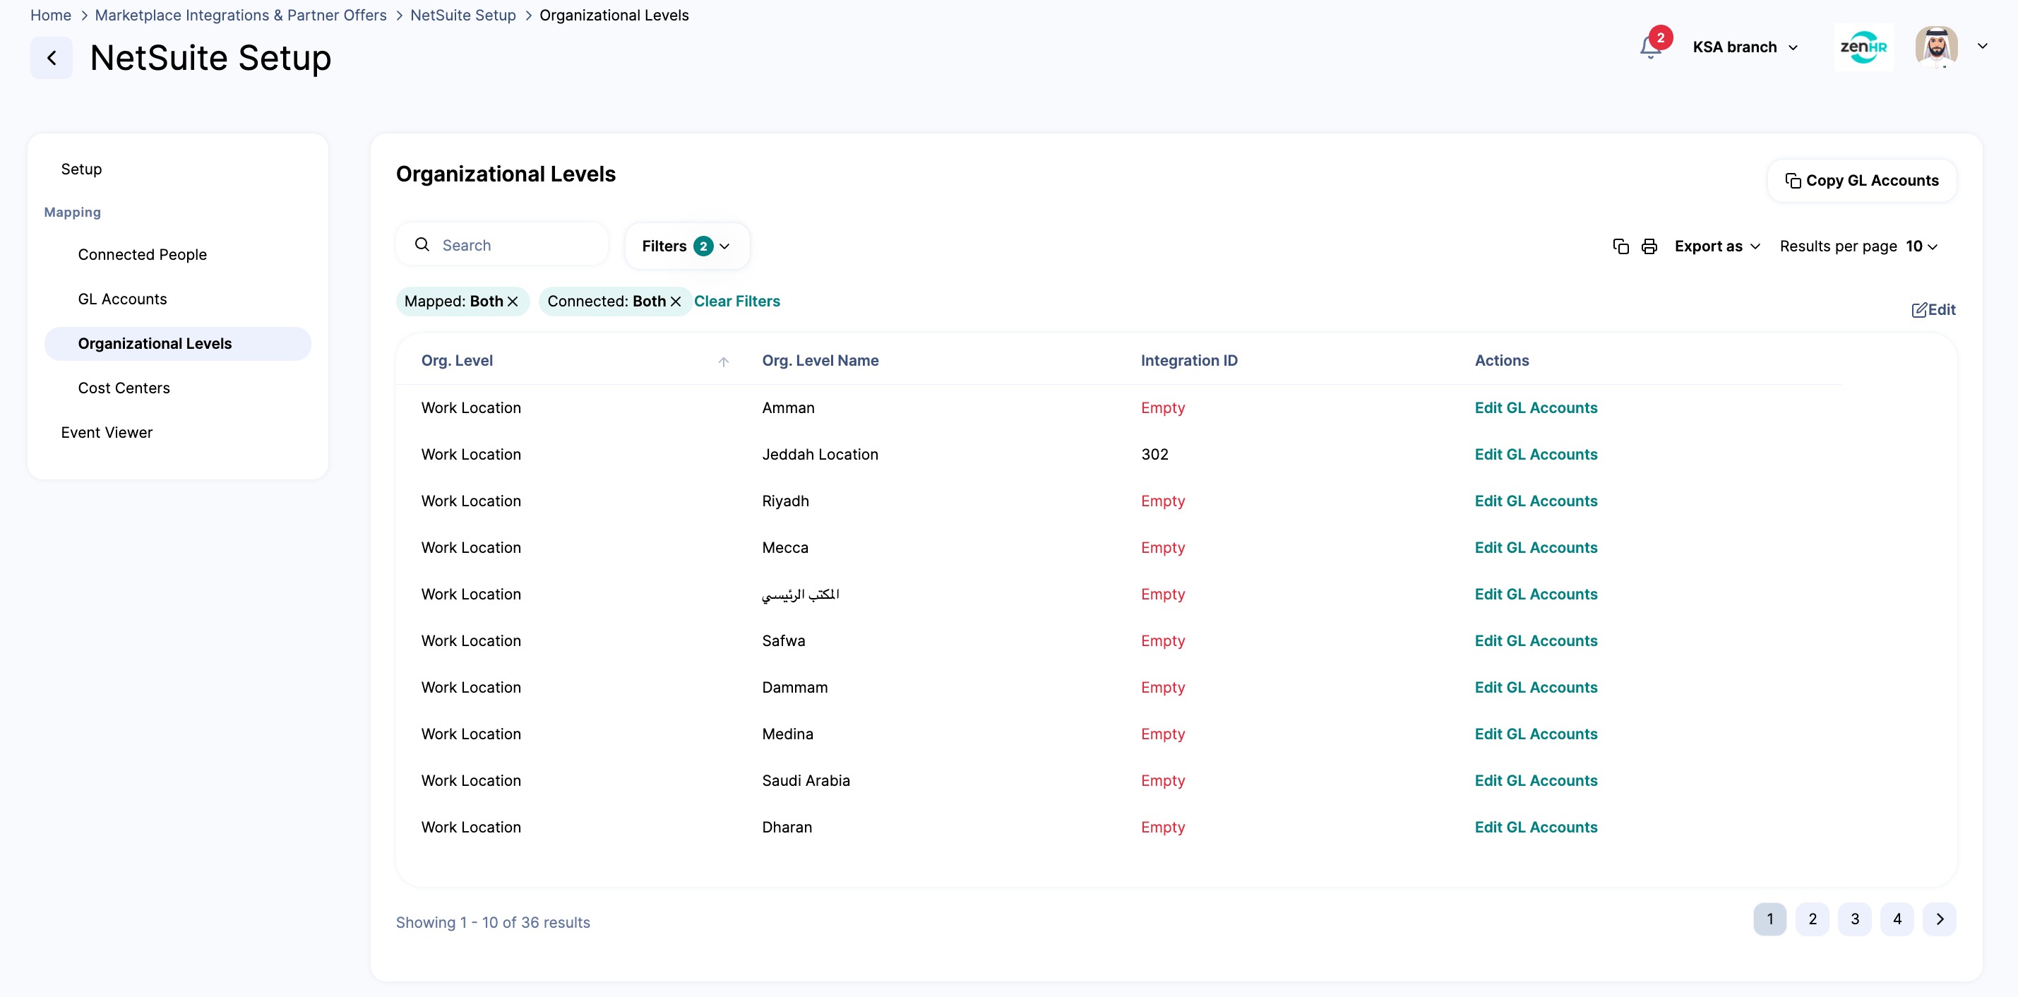
Task: Open the Filters dropdown
Action: pos(686,246)
